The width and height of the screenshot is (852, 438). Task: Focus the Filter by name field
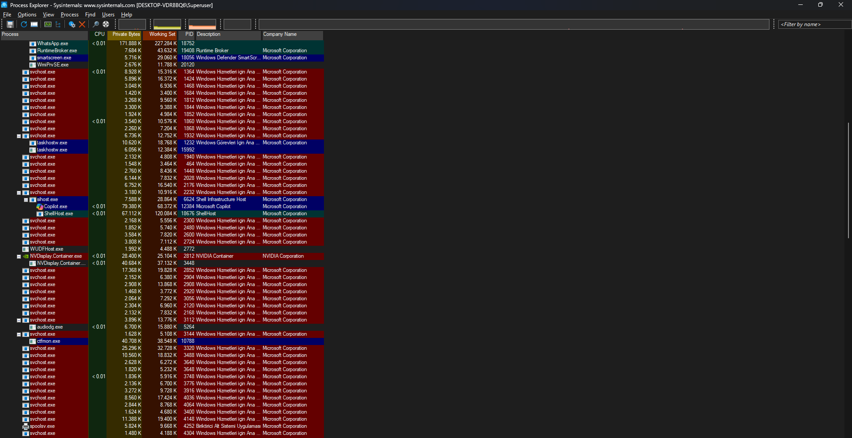tap(815, 24)
